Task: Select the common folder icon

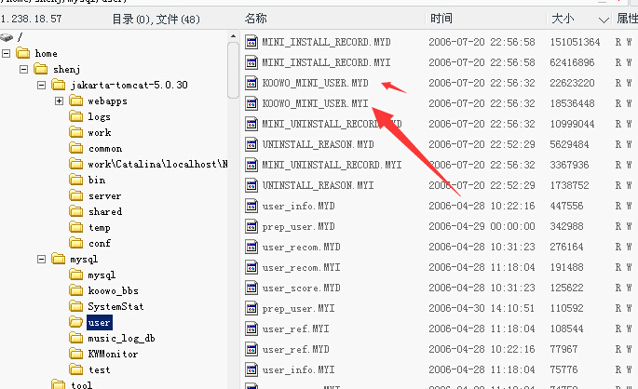Action: tap(76, 148)
